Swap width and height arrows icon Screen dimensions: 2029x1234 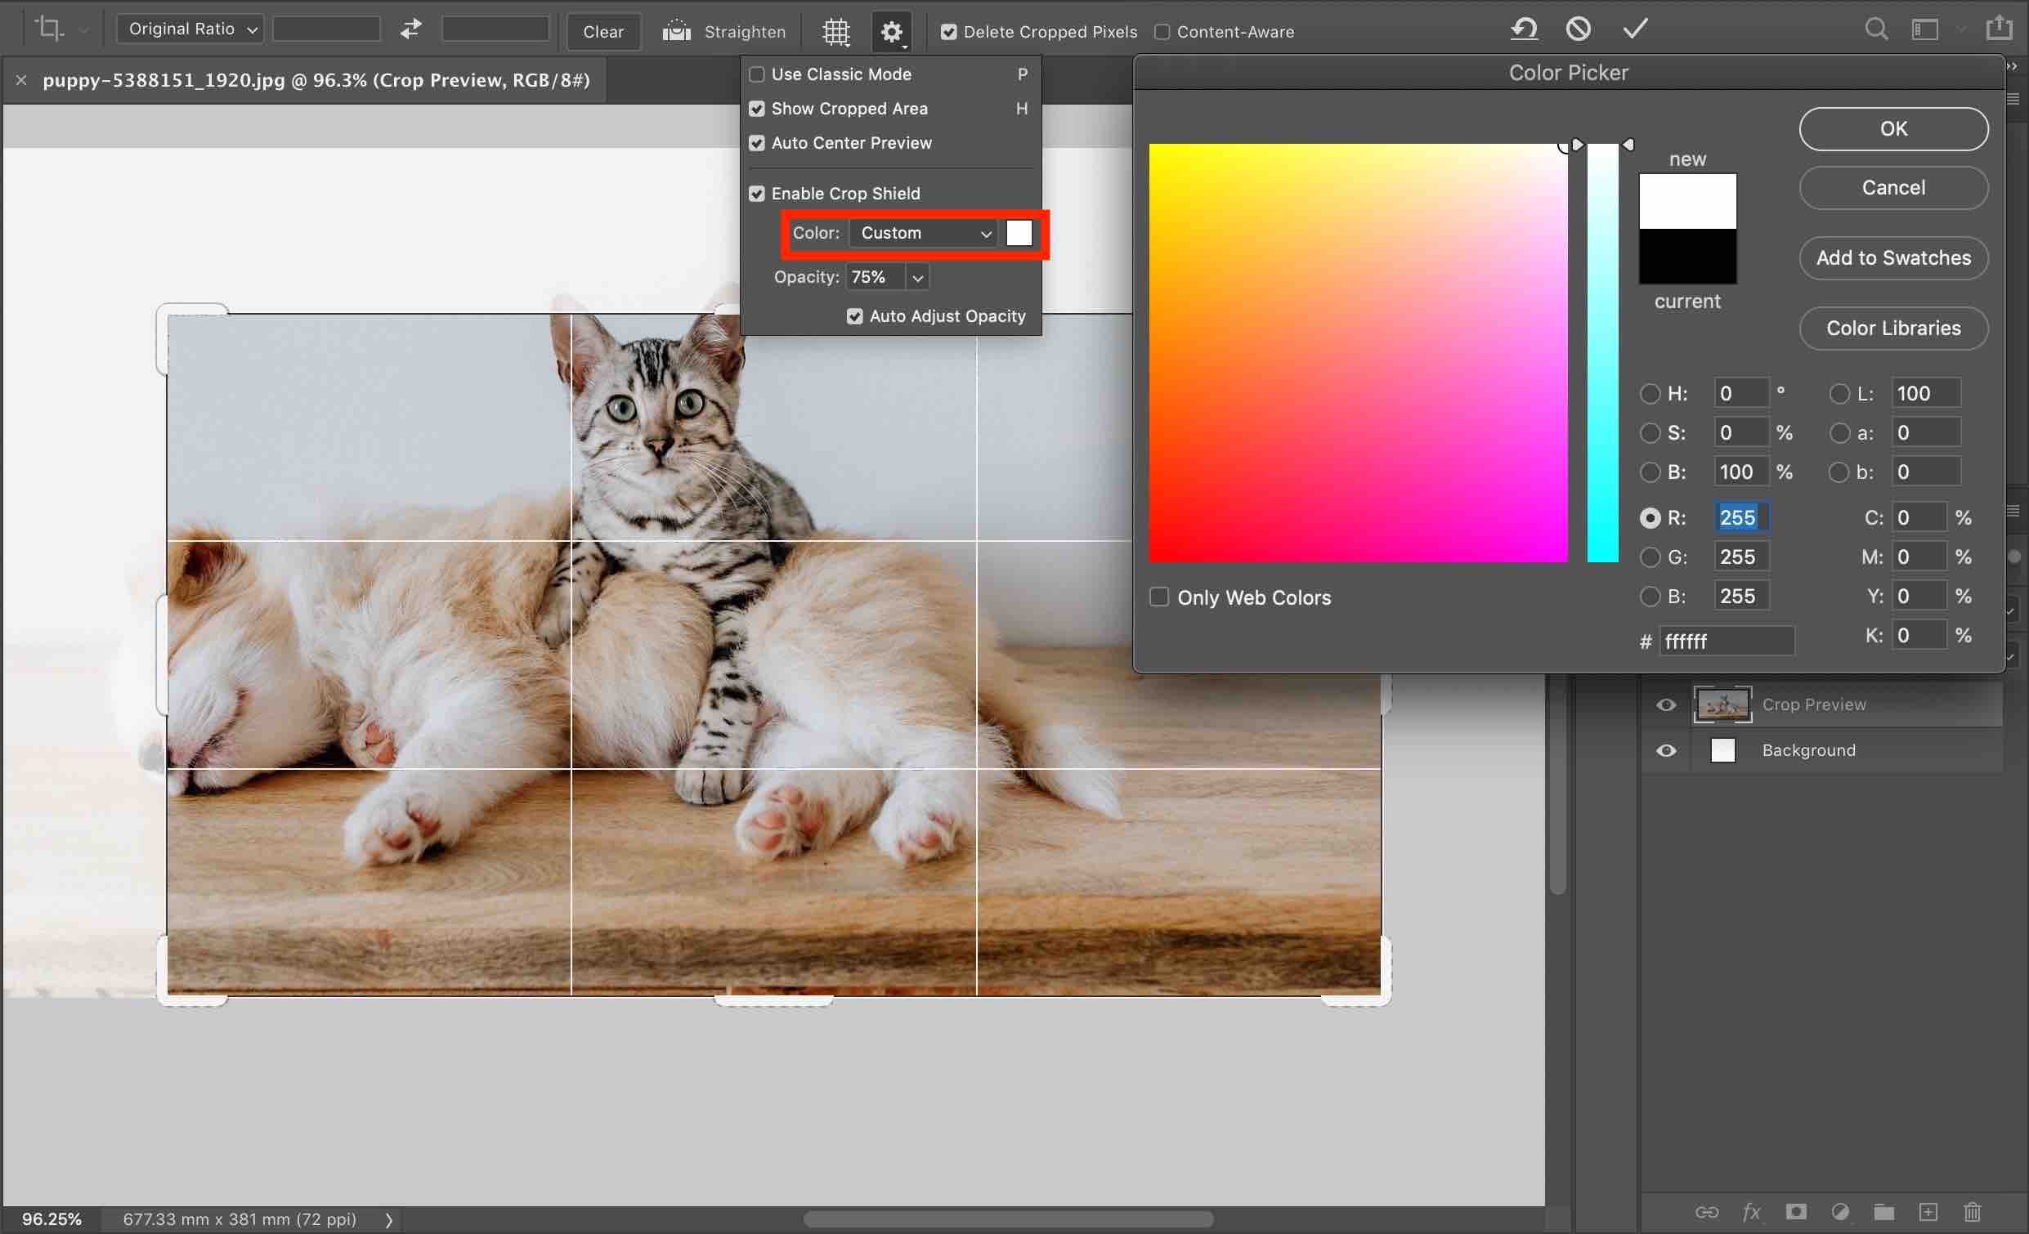pos(411,29)
